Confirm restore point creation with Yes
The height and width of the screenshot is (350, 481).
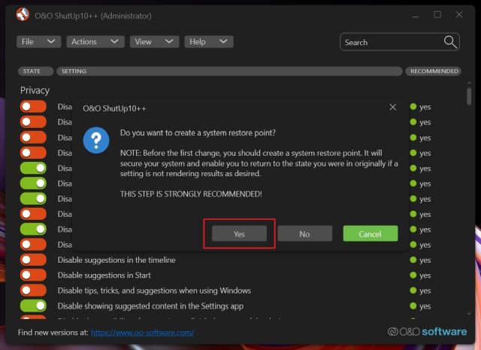coord(239,234)
